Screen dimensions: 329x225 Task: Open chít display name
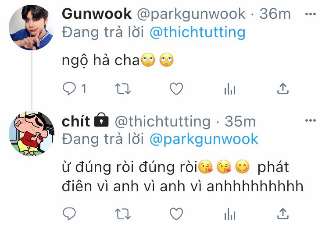click(76, 121)
